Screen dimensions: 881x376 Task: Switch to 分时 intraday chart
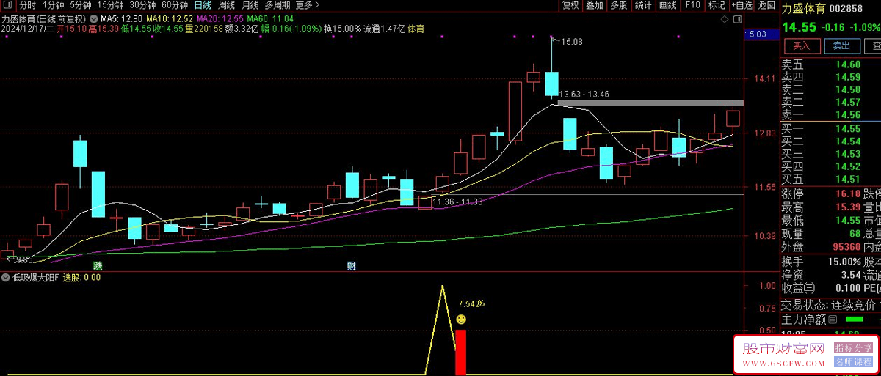pos(27,4)
